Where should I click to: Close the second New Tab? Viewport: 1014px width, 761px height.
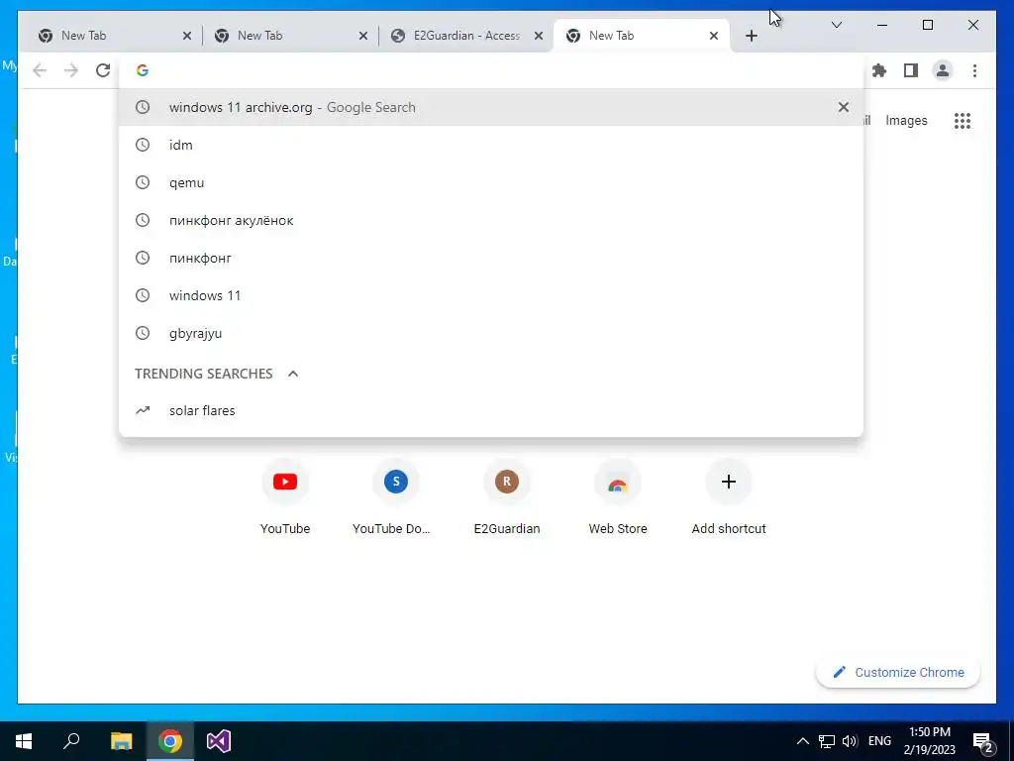point(362,36)
